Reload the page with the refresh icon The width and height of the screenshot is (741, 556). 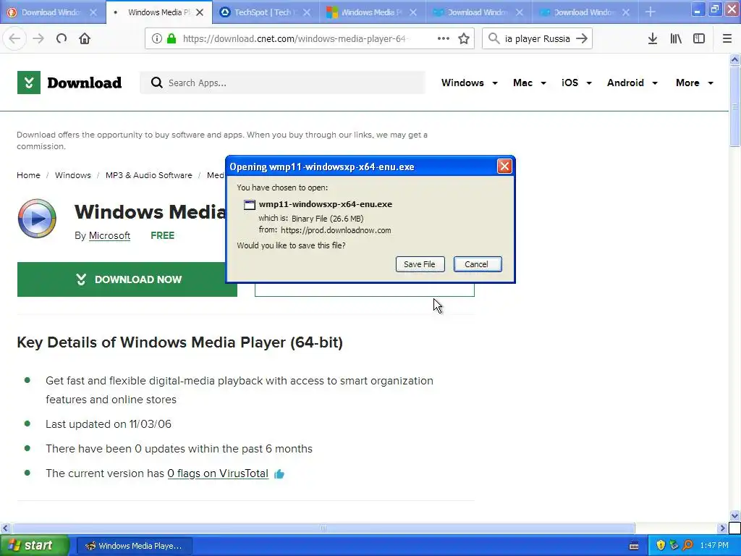[62, 39]
